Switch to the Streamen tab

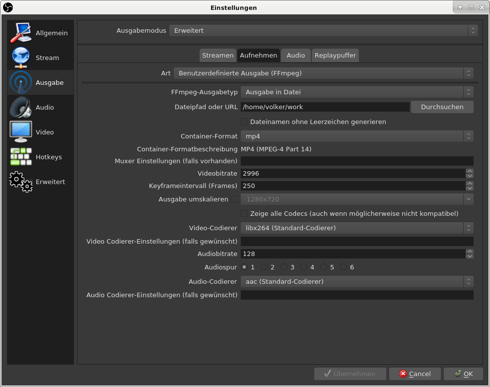217,55
